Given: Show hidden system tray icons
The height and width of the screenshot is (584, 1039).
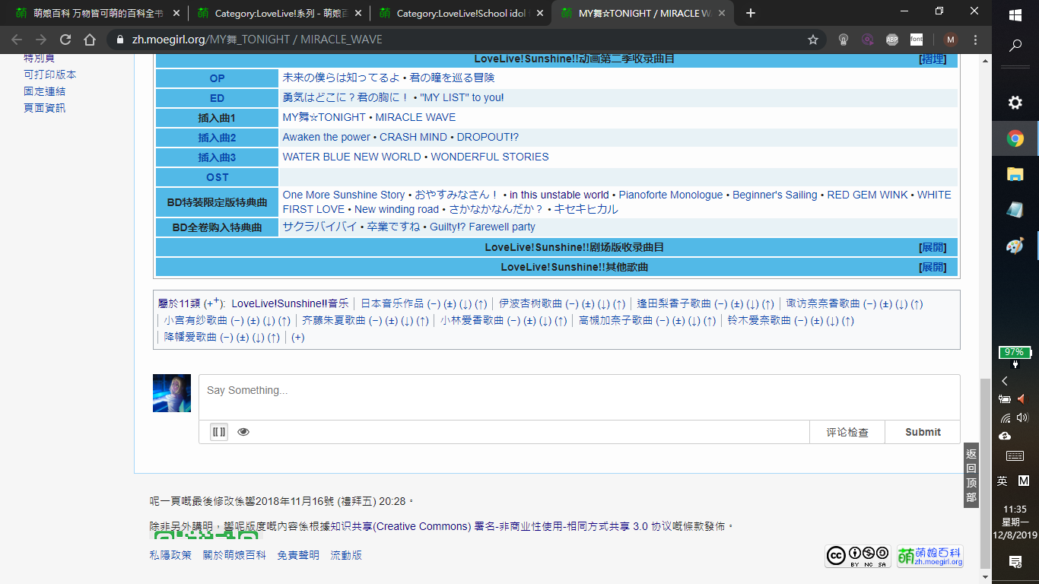Looking at the screenshot, I should [x=1005, y=381].
